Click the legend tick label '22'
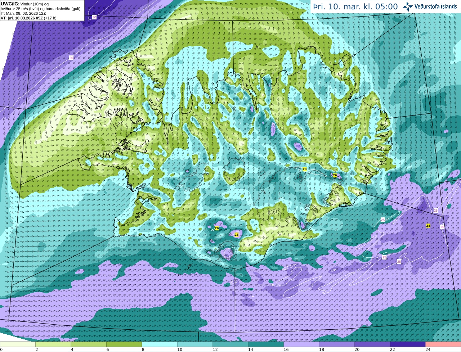Screen dimensions: 461x352 pyautogui.click(x=393, y=349)
